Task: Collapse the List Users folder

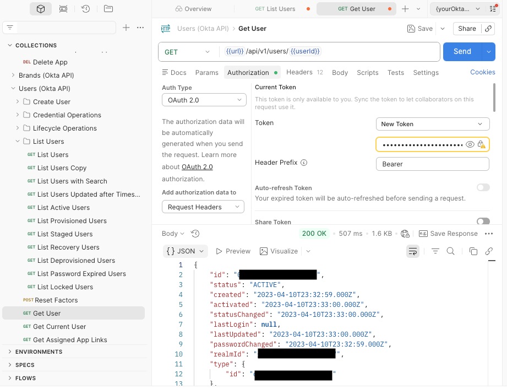Action: [18, 142]
